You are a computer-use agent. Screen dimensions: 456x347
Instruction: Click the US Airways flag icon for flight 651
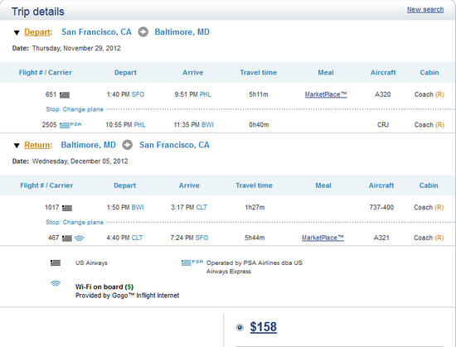65,94
